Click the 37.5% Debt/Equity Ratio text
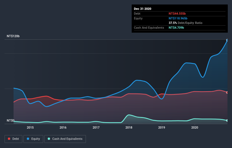The image size is (232, 148). click(185, 23)
